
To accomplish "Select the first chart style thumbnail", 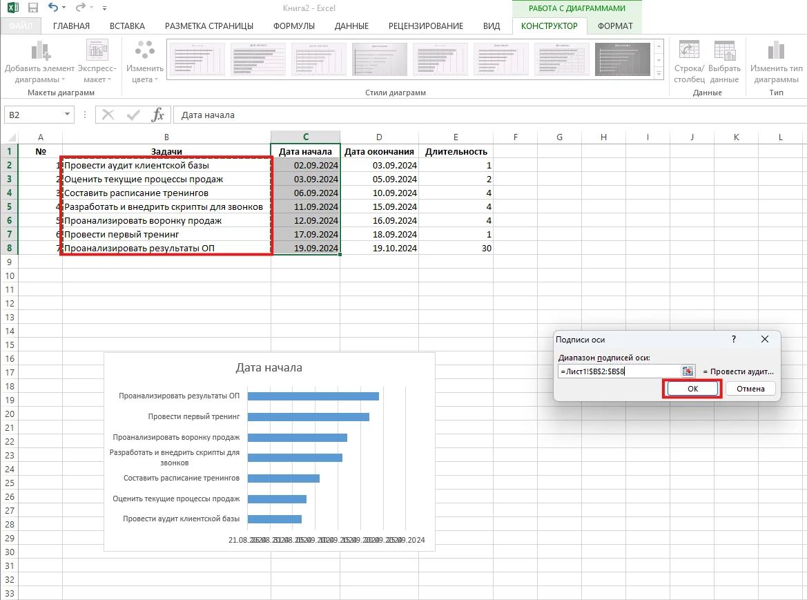I will [x=197, y=59].
